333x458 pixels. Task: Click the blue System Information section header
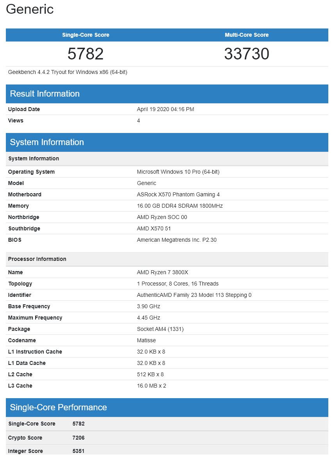click(x=167, y=142)
